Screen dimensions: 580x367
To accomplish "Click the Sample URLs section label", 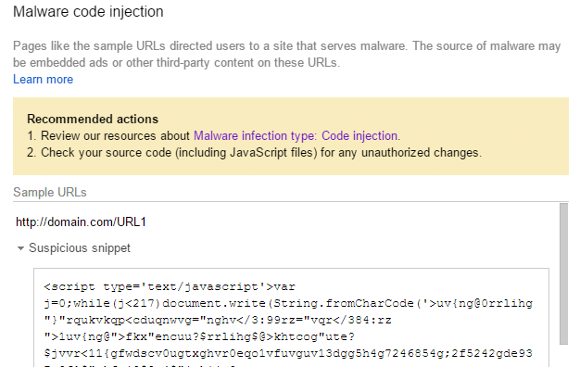I will pos(49,193).
